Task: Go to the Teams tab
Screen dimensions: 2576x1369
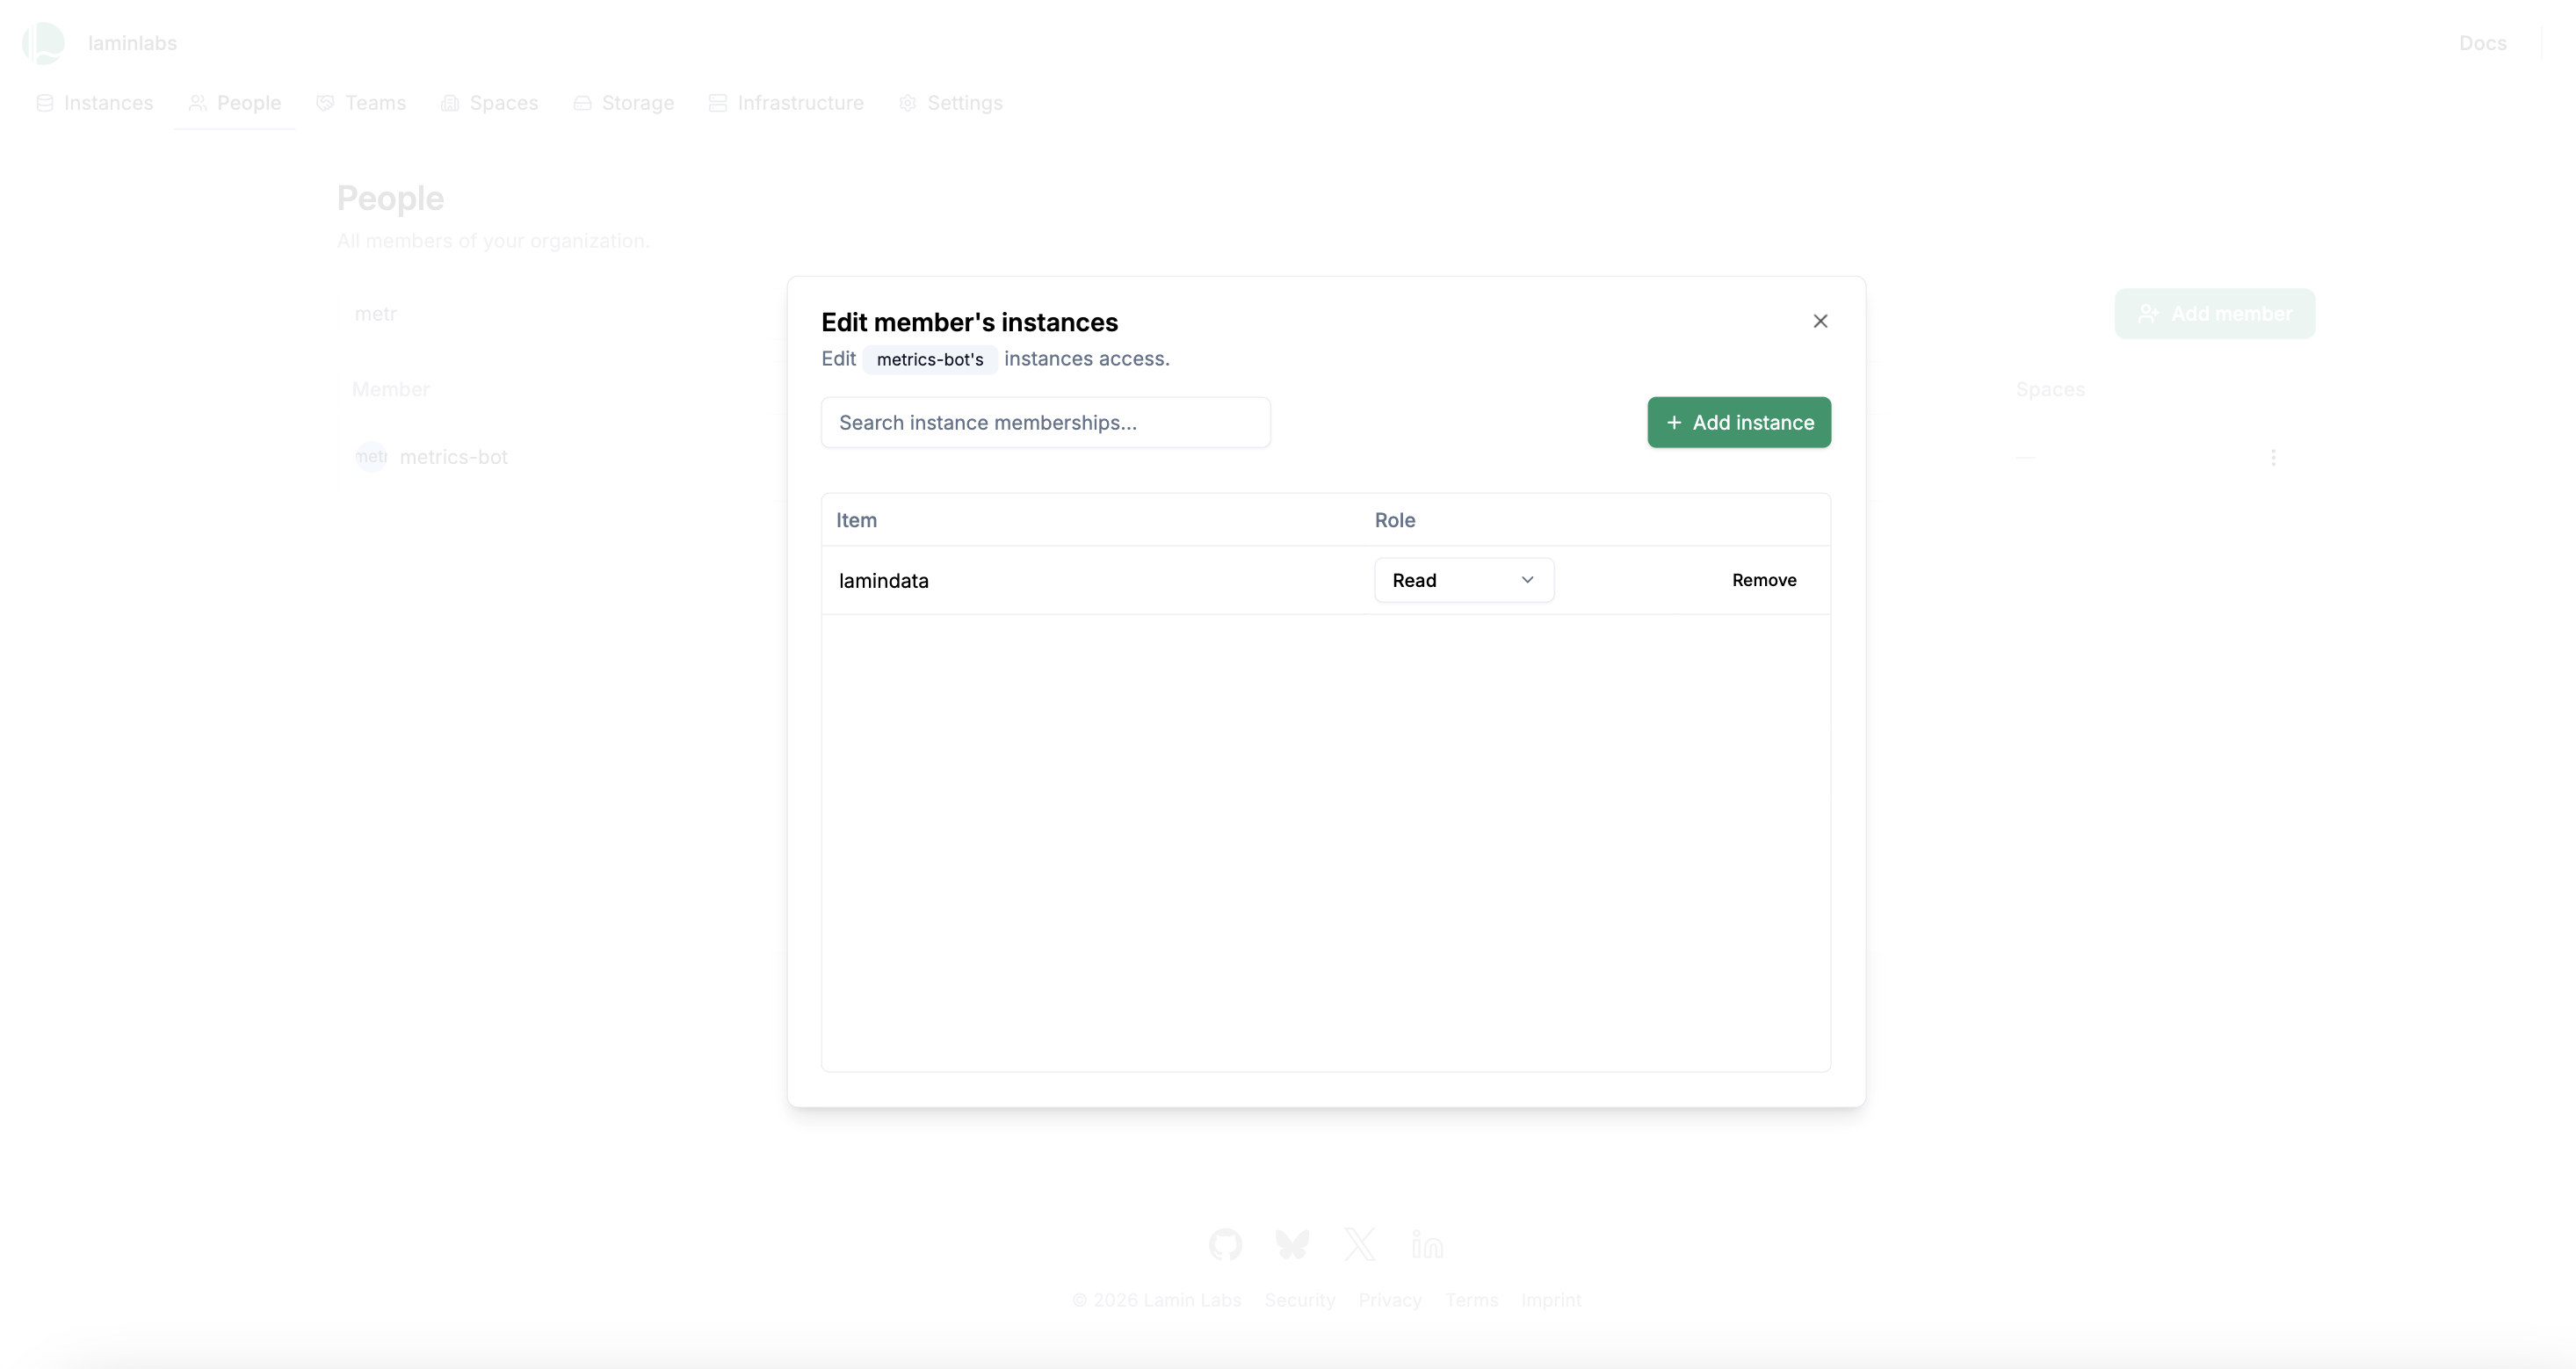Action: pyautogui.click(x=361, y=103)
